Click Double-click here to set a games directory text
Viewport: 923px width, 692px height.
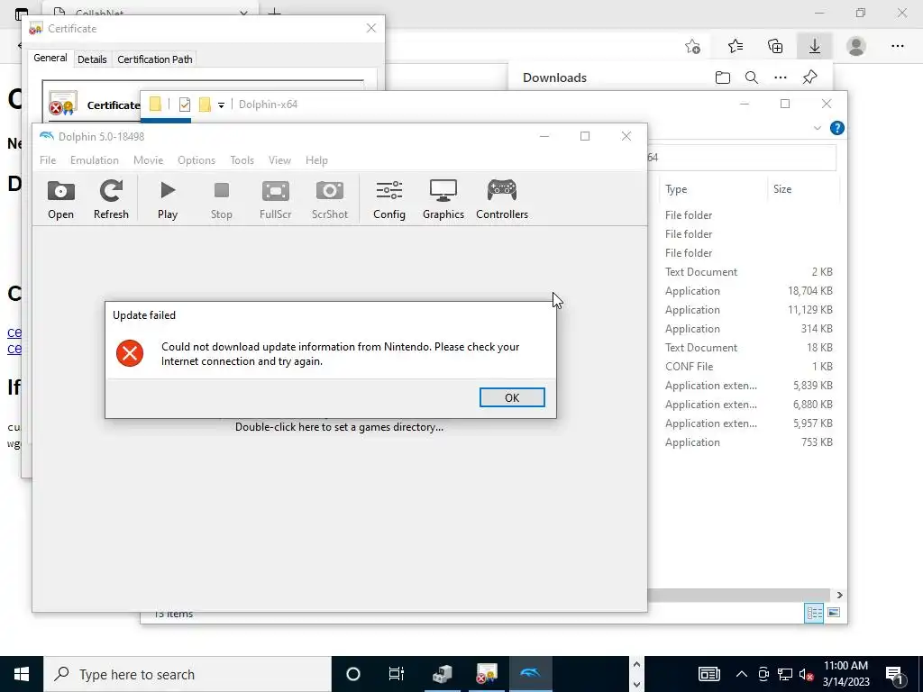(339, 426)
